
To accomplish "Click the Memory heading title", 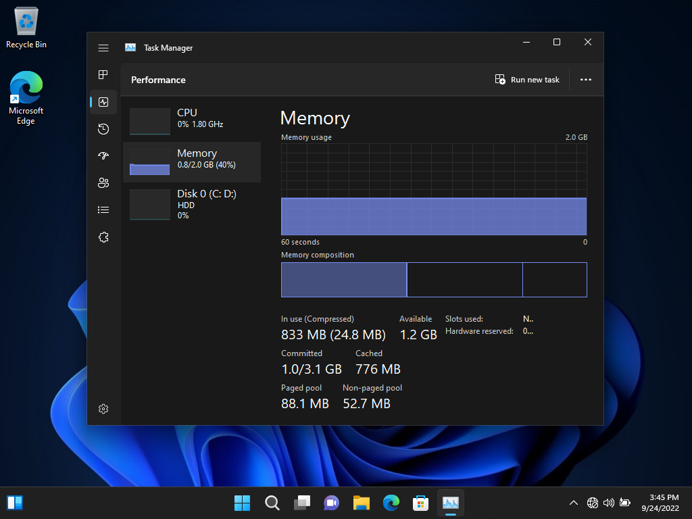I will point(315,118).
